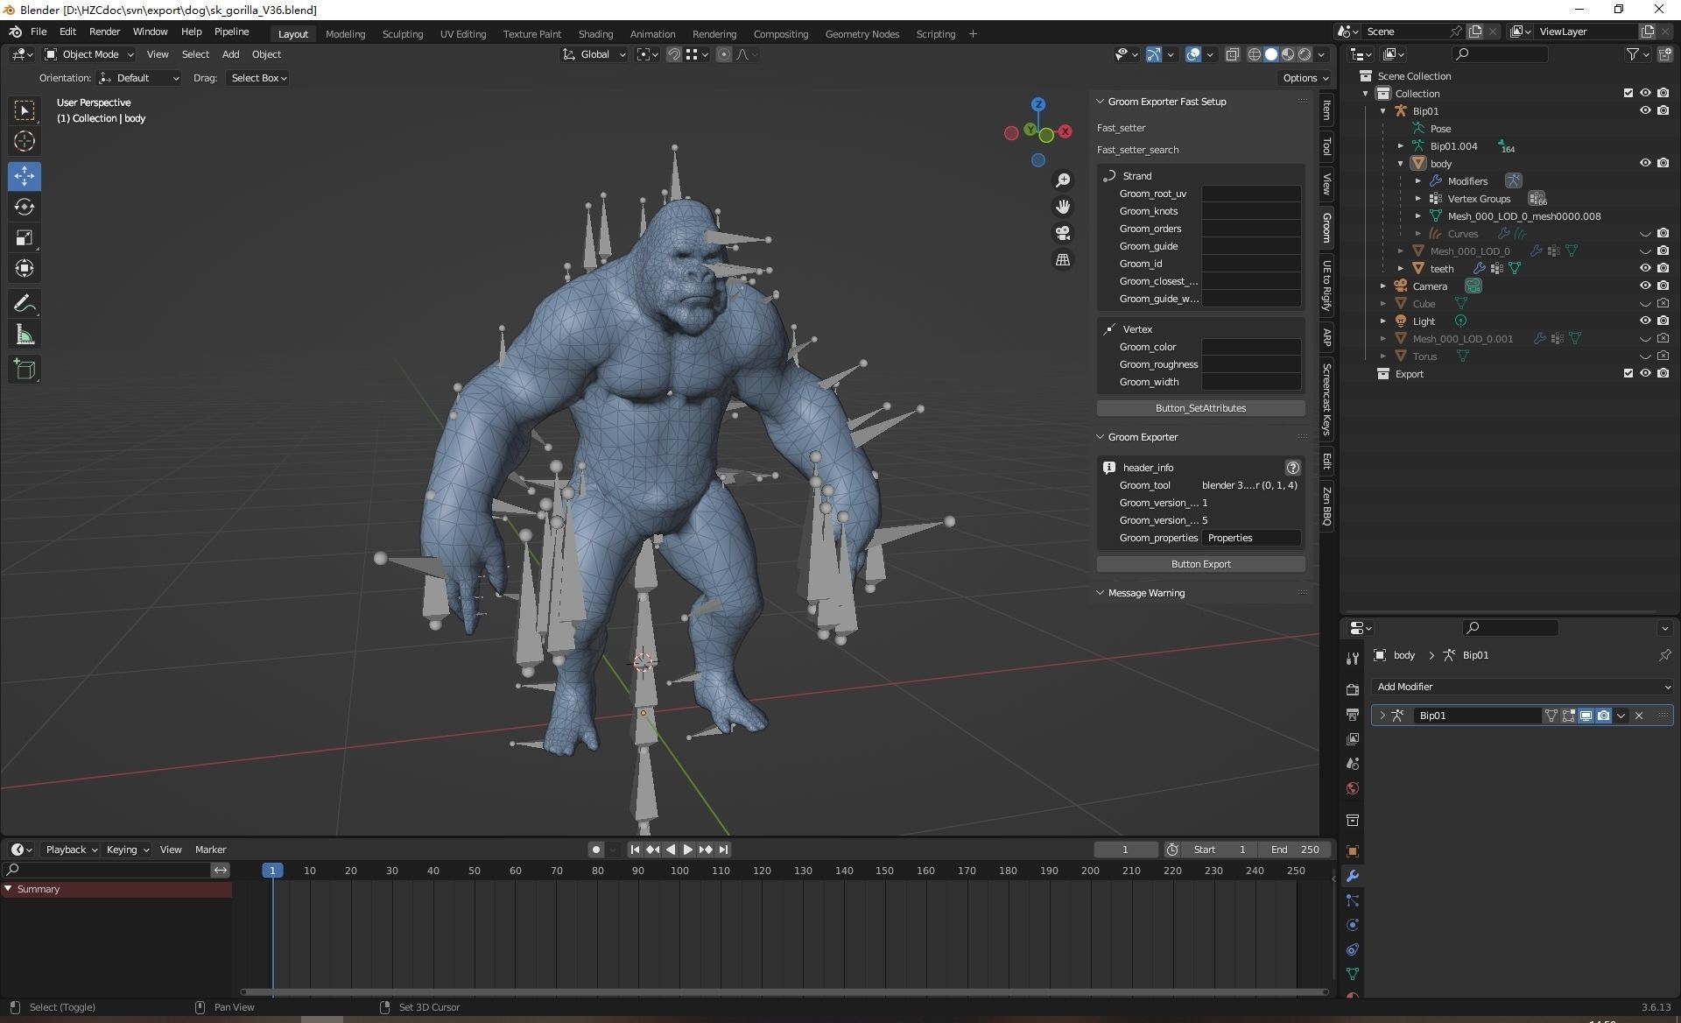Hide the teeth object in outliner
Image resolution: width=1681 pixels, height=1023 pixels.
point(1645,268)
